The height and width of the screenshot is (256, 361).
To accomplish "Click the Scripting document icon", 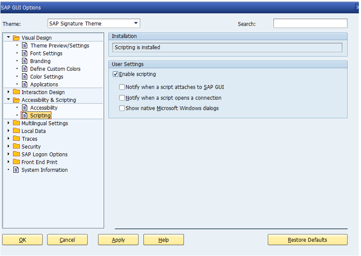I will [25, 115].
